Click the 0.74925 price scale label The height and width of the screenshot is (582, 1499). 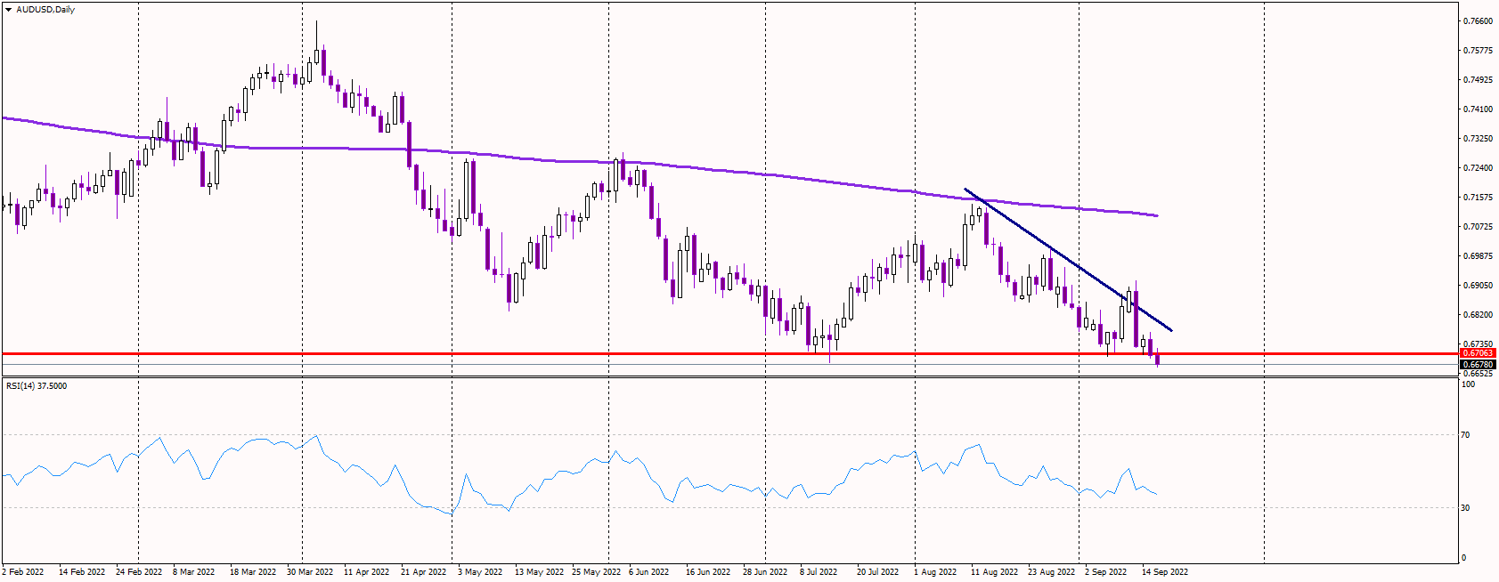click(1479, 80)
